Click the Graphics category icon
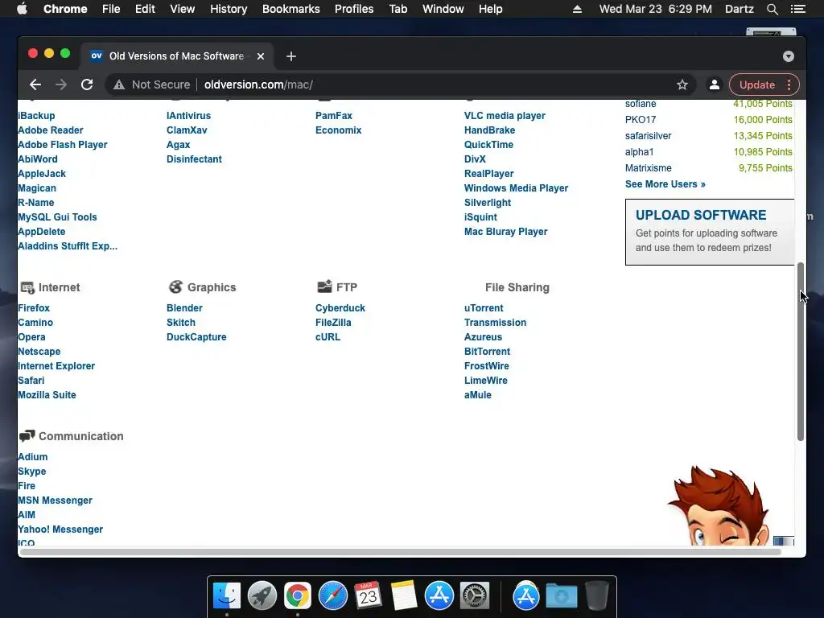Viewport: 824px width, 618px height. point(175,287)
